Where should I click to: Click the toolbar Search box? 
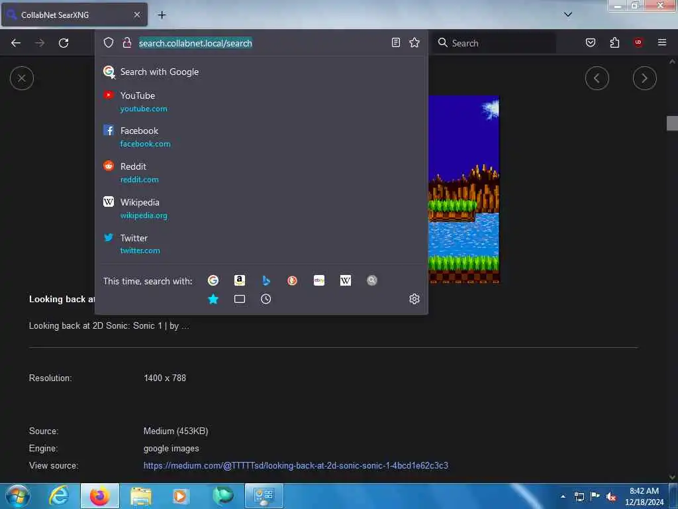[495, 43]
